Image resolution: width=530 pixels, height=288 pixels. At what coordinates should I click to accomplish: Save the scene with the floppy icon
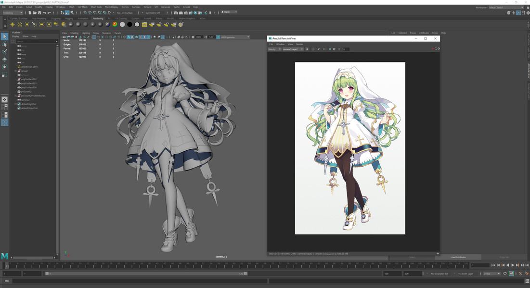pos(39,13)
